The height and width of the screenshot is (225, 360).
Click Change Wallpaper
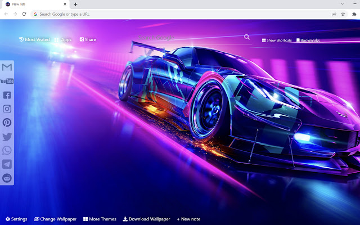pyautogui.click(x=55, y=219)
